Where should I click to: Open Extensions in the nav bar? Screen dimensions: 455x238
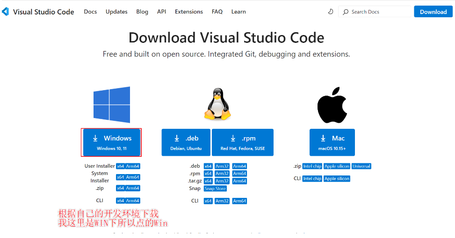tap(189, 12)
